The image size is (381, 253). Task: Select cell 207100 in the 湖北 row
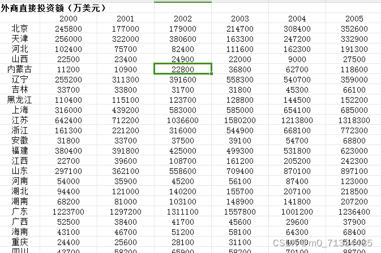tap(297, 191)
